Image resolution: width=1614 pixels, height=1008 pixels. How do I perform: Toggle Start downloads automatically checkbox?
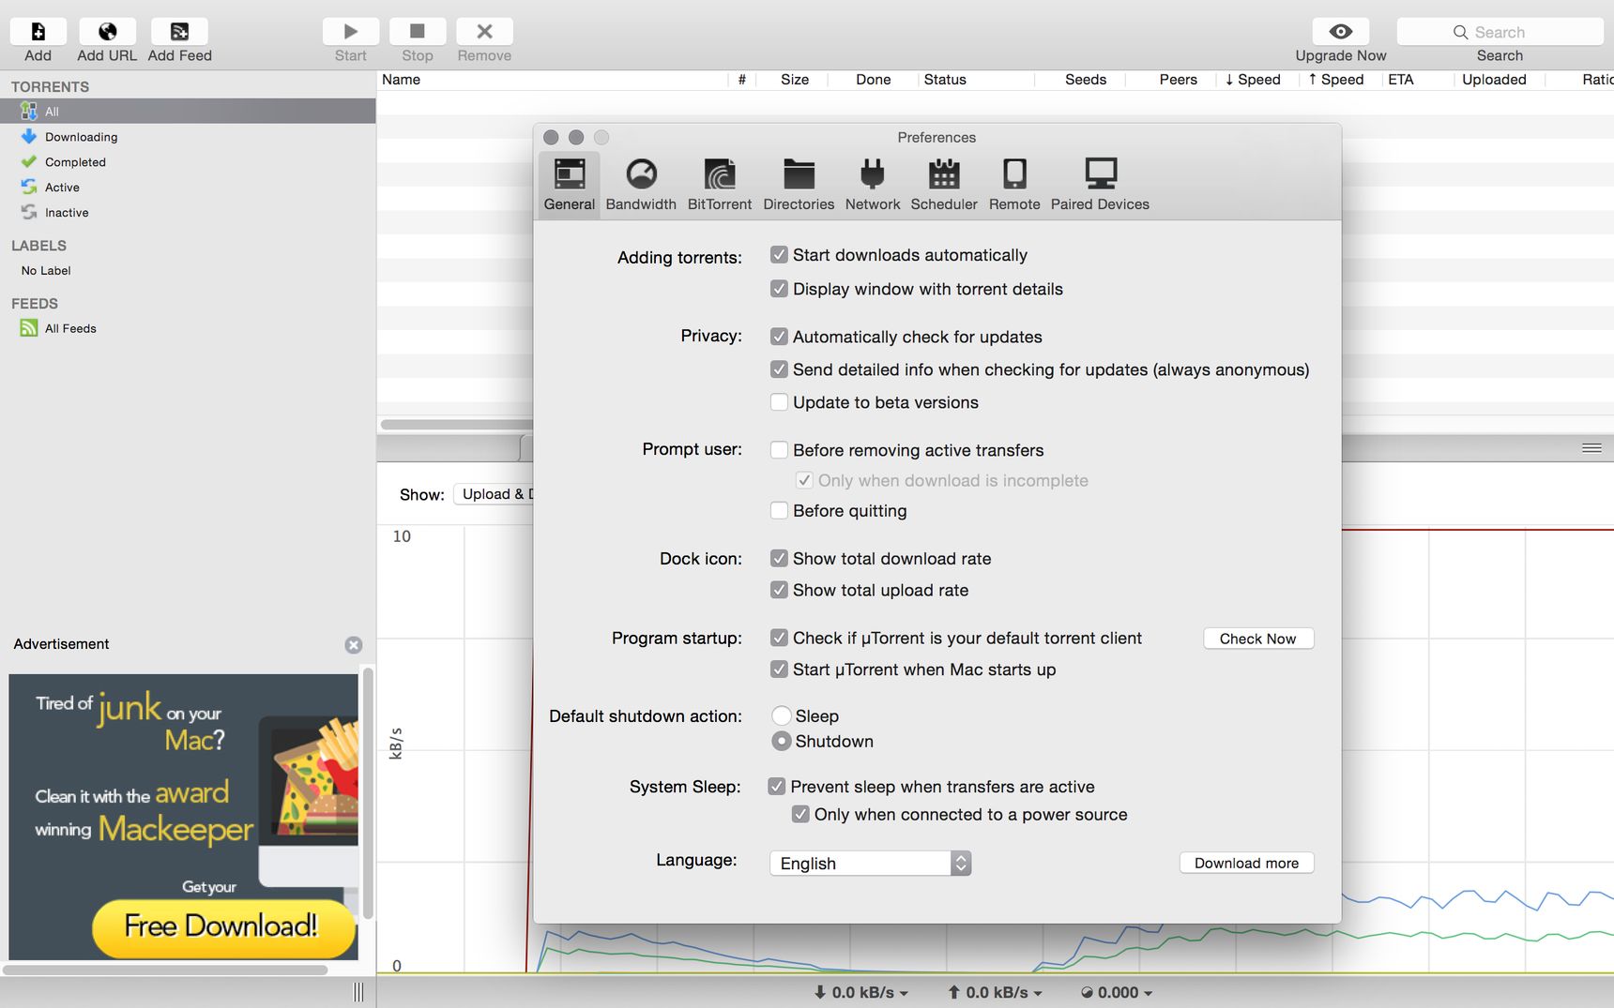(779, 255)
